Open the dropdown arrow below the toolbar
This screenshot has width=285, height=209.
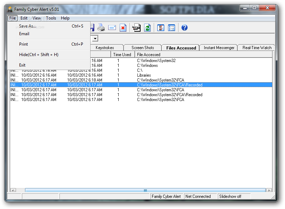pos(95,38)
